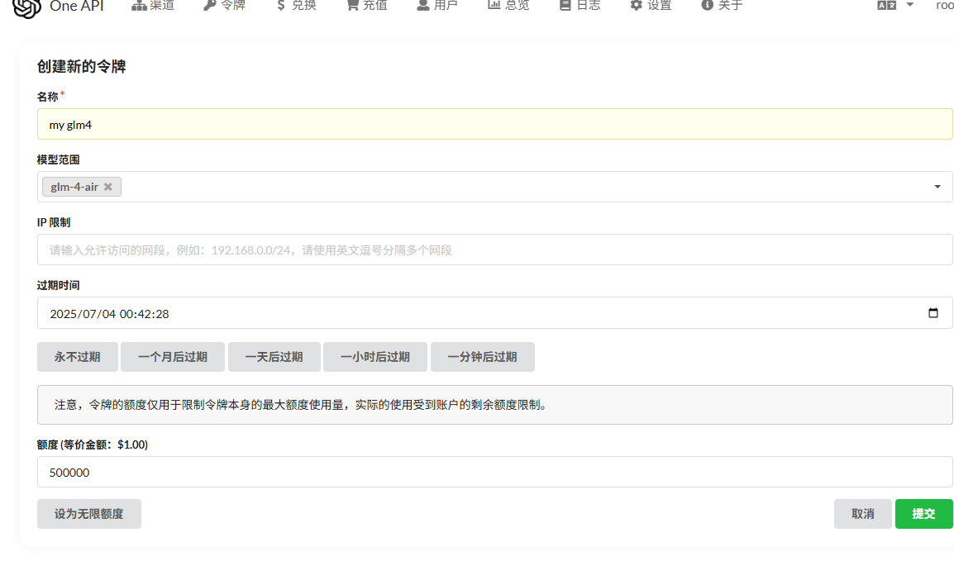
Task: Open the 用户 users page
Action: [x=436, y=6]
